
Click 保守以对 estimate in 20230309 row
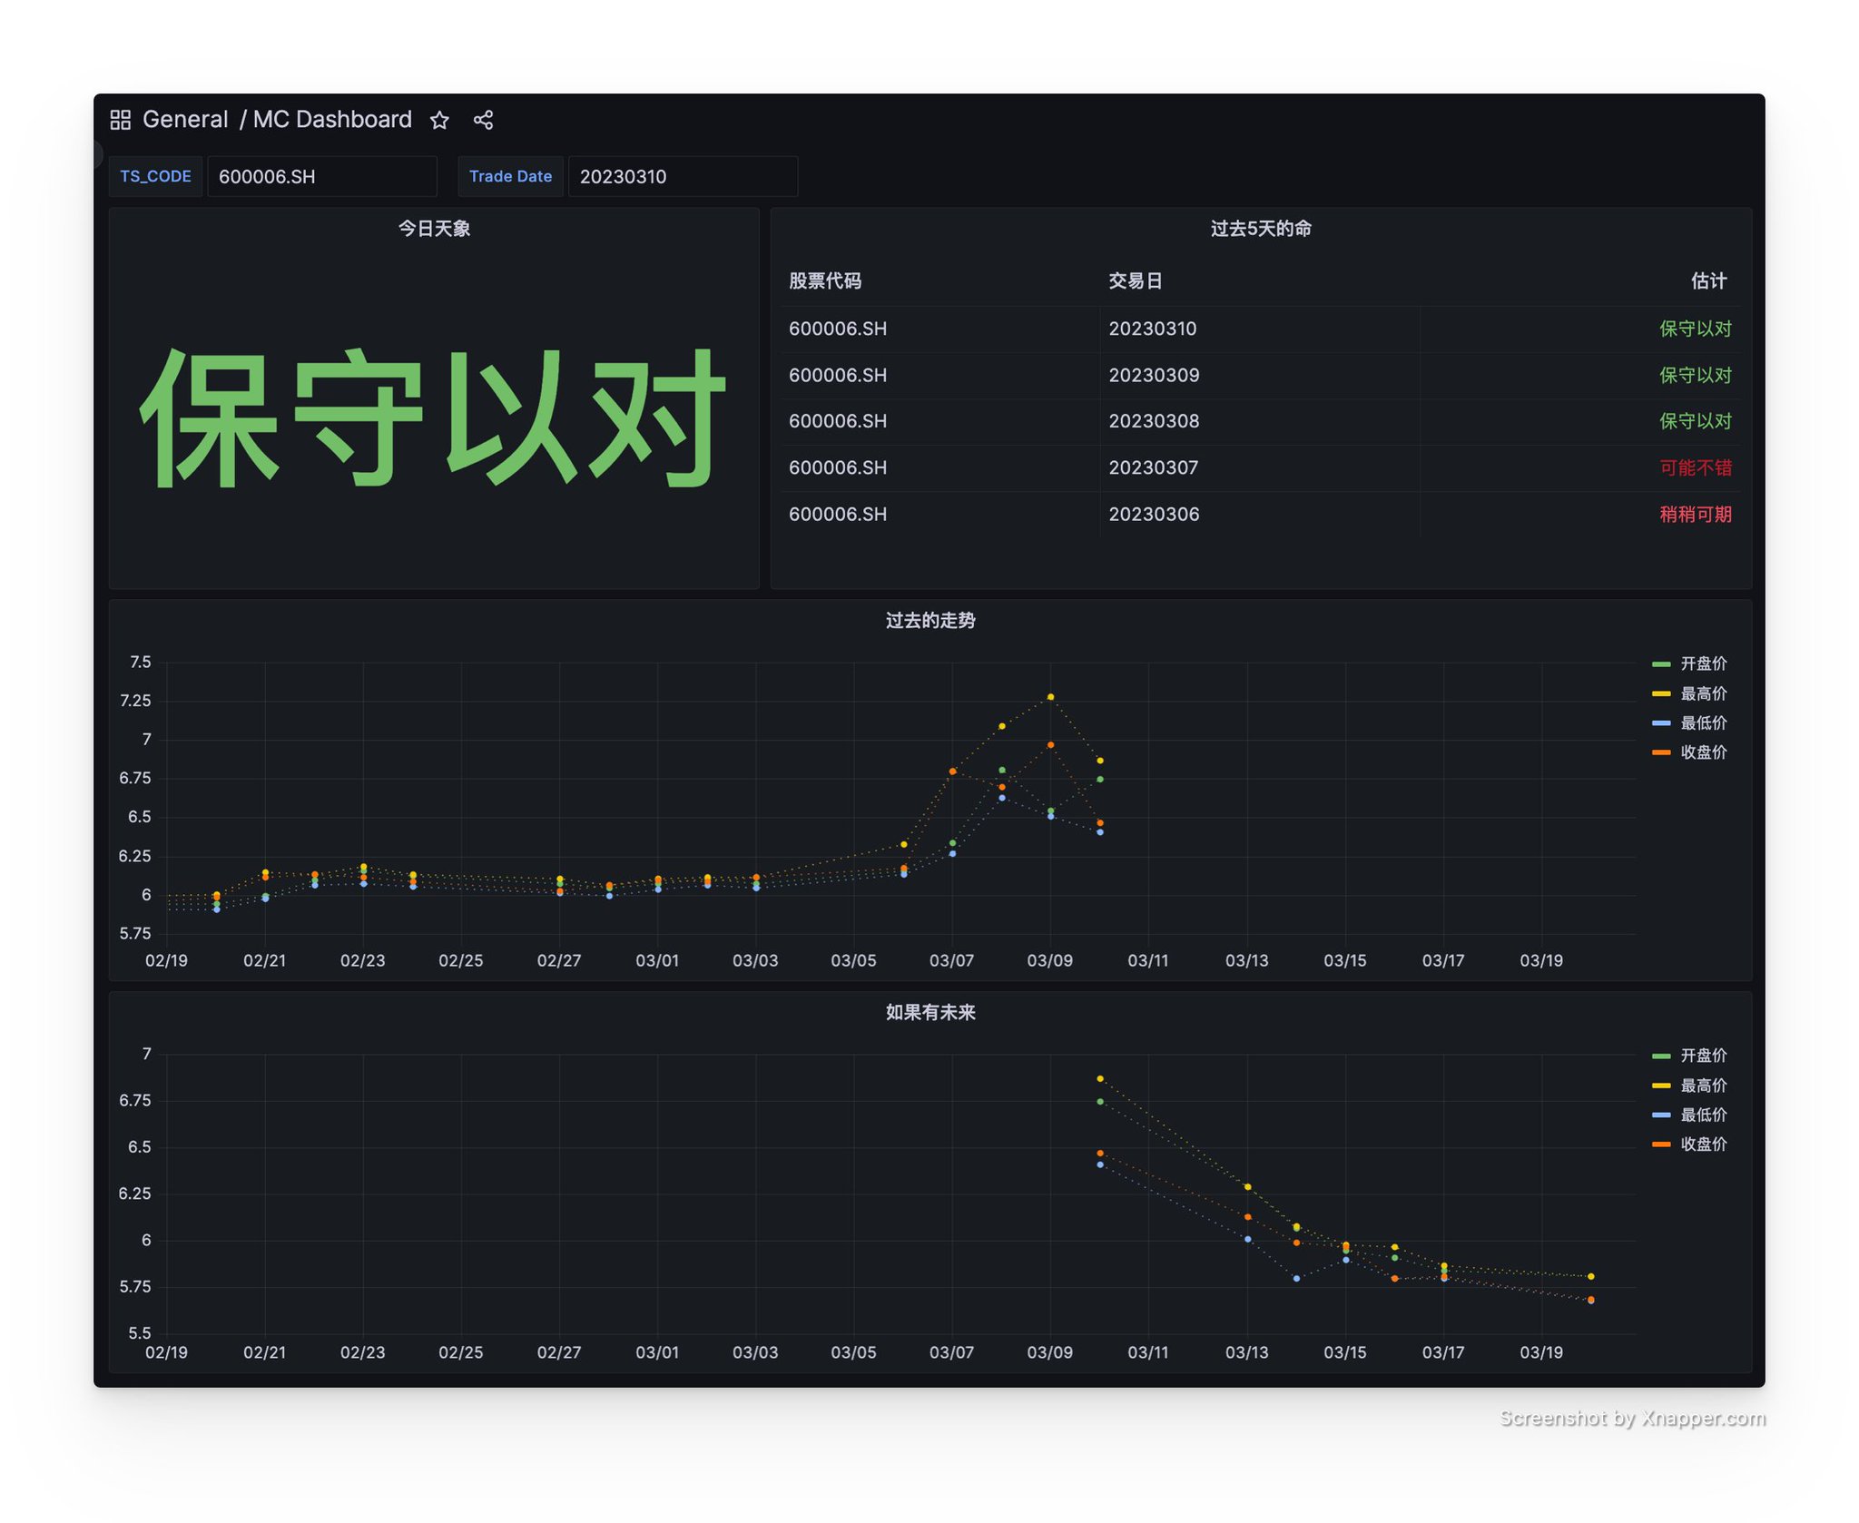tap(1696, 375)
